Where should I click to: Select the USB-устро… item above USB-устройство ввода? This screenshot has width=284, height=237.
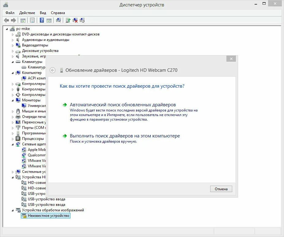pos(36,194)
